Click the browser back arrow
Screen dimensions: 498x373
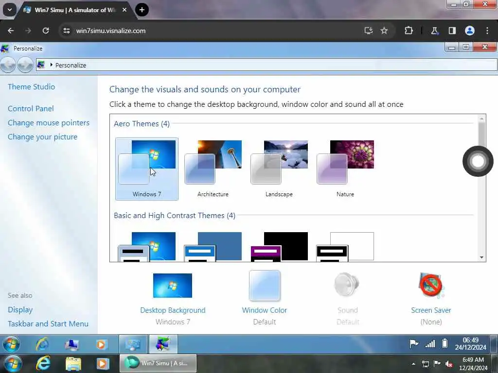[11, 31]
